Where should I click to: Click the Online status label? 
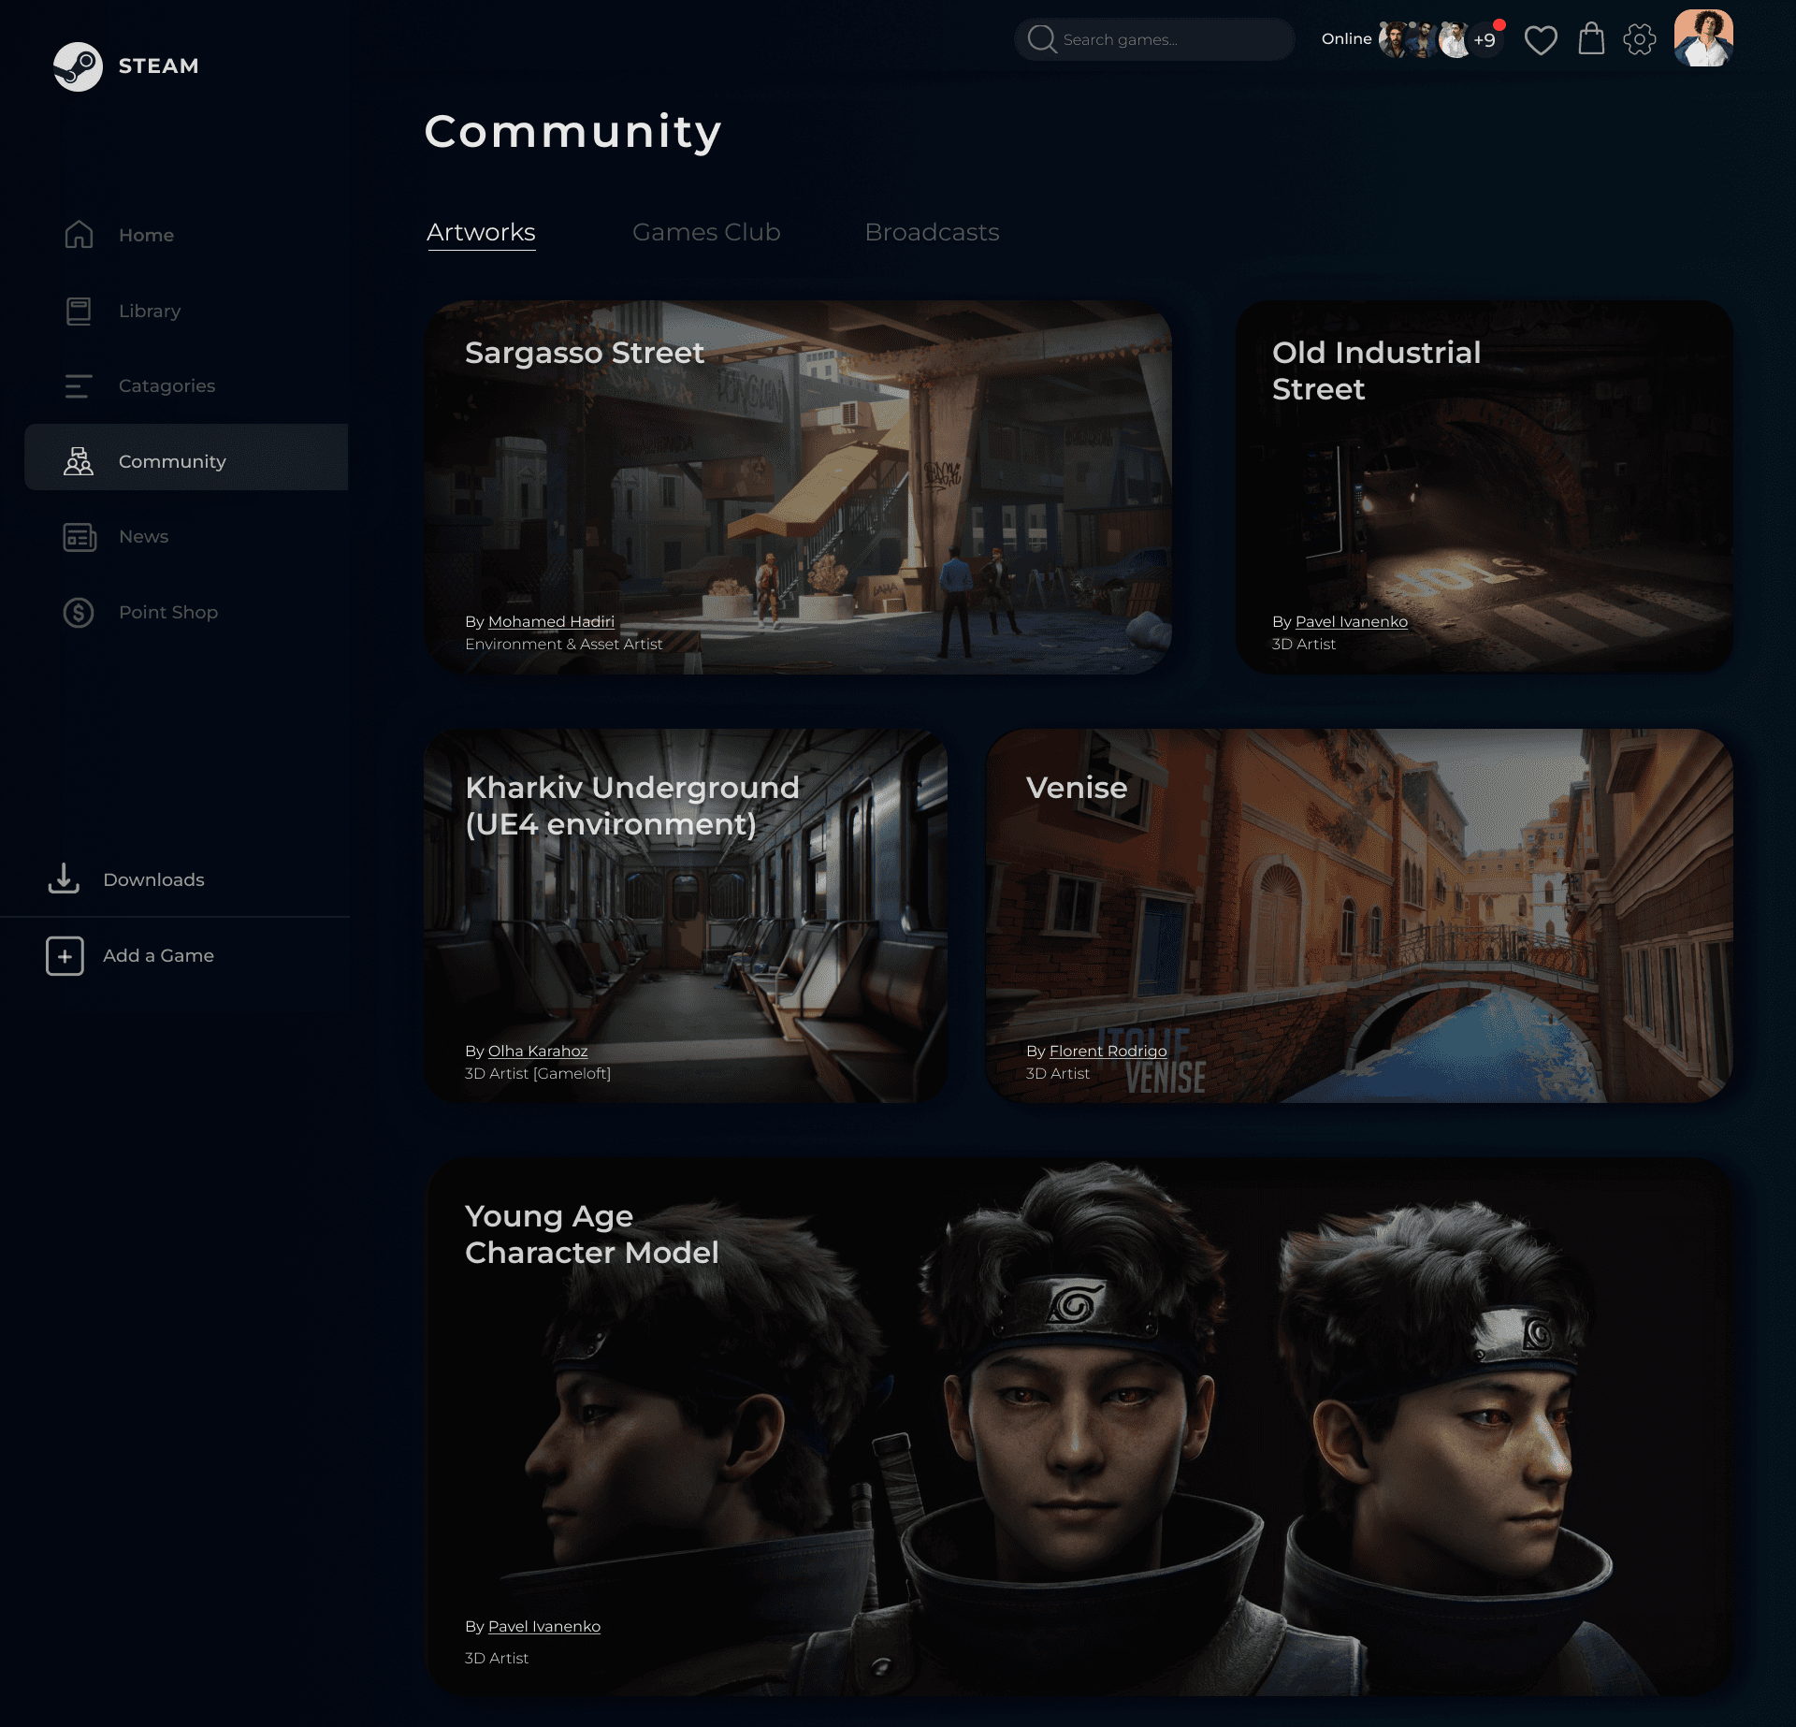click(x=1346, y=39)
